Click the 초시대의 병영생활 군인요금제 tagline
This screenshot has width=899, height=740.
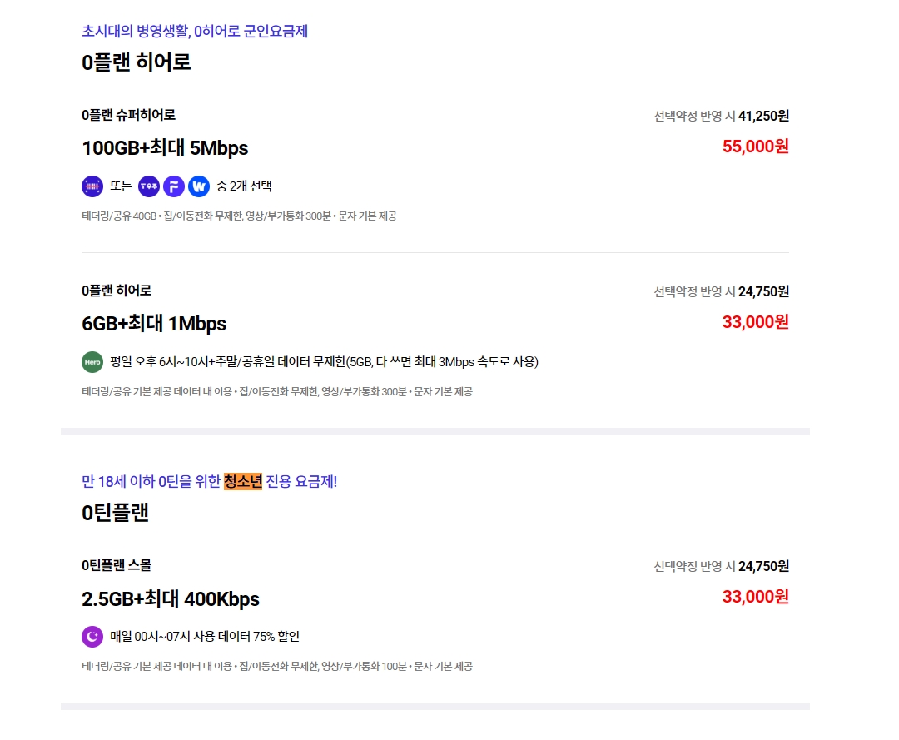[x=195, y=32]
